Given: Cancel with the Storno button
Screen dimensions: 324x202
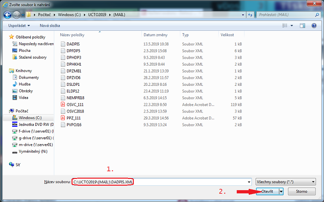Looking at the screenshot, I should click(301, 191).
